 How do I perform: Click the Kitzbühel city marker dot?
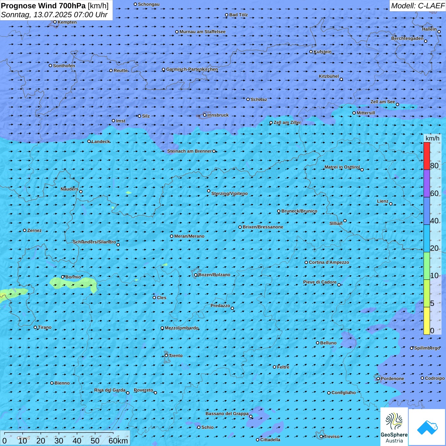point(341,79)
